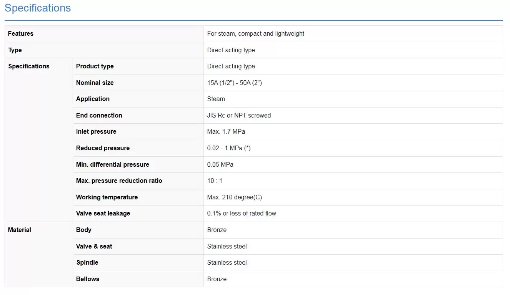
Task: Click "Direct-acting type" value in Product type row
Action: coord(231,66)
